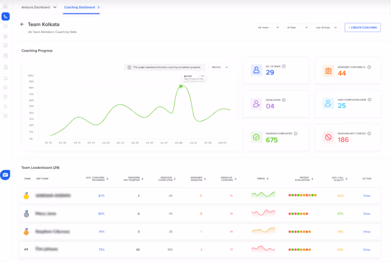The width and height of the screenshot is (391, 262).
Task: Open the notifications bell sidebar icon
Action: [x=5, y=107]
